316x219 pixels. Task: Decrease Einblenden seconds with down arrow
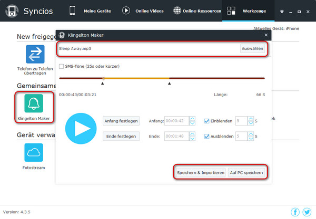pyautogui.click(x=251, y=123)
